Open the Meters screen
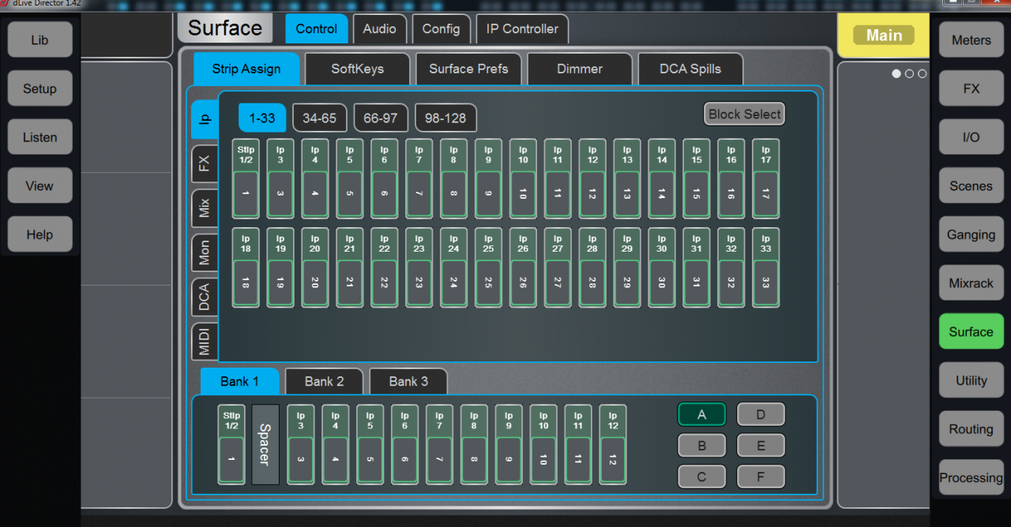The height and width of the screenshot is (527, 1011). (971, 39)
